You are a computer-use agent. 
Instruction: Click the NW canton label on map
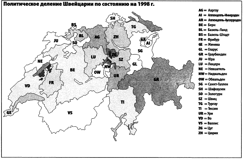pos(108,67)
